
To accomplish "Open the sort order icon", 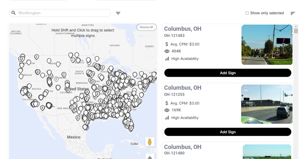I will (x=292, y=13).
